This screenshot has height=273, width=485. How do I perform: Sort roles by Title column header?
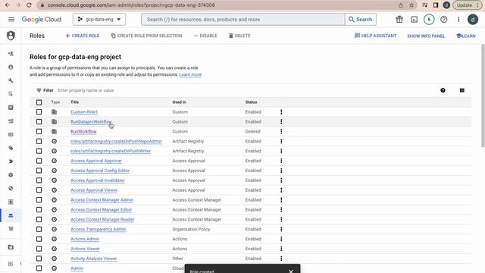[x=74, y=102]
